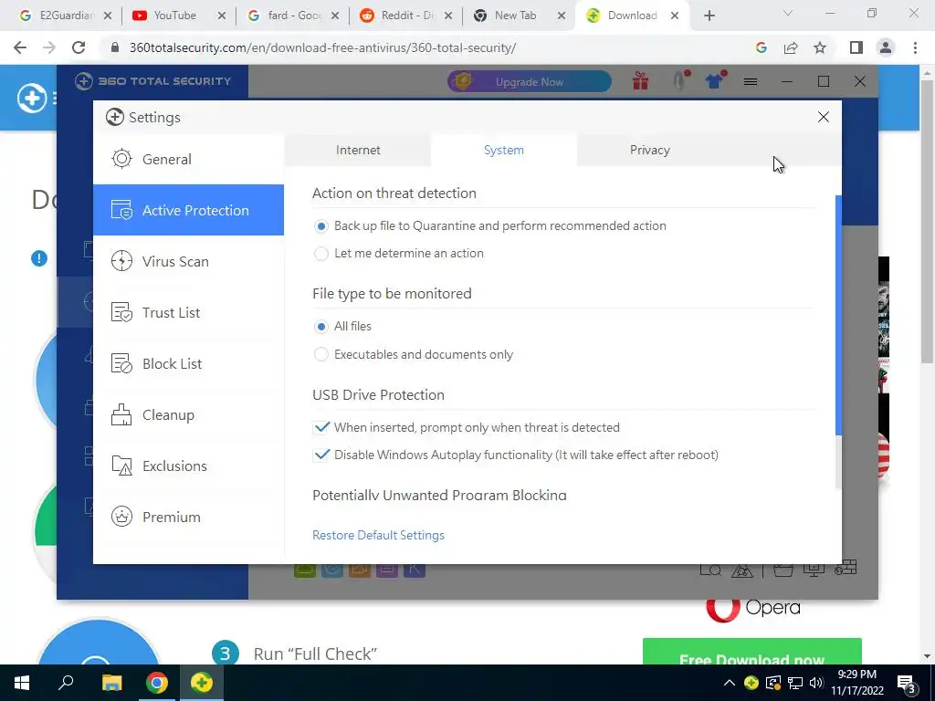
Task: Open Chrome three-dot menu
Action: tap(915, 47)
